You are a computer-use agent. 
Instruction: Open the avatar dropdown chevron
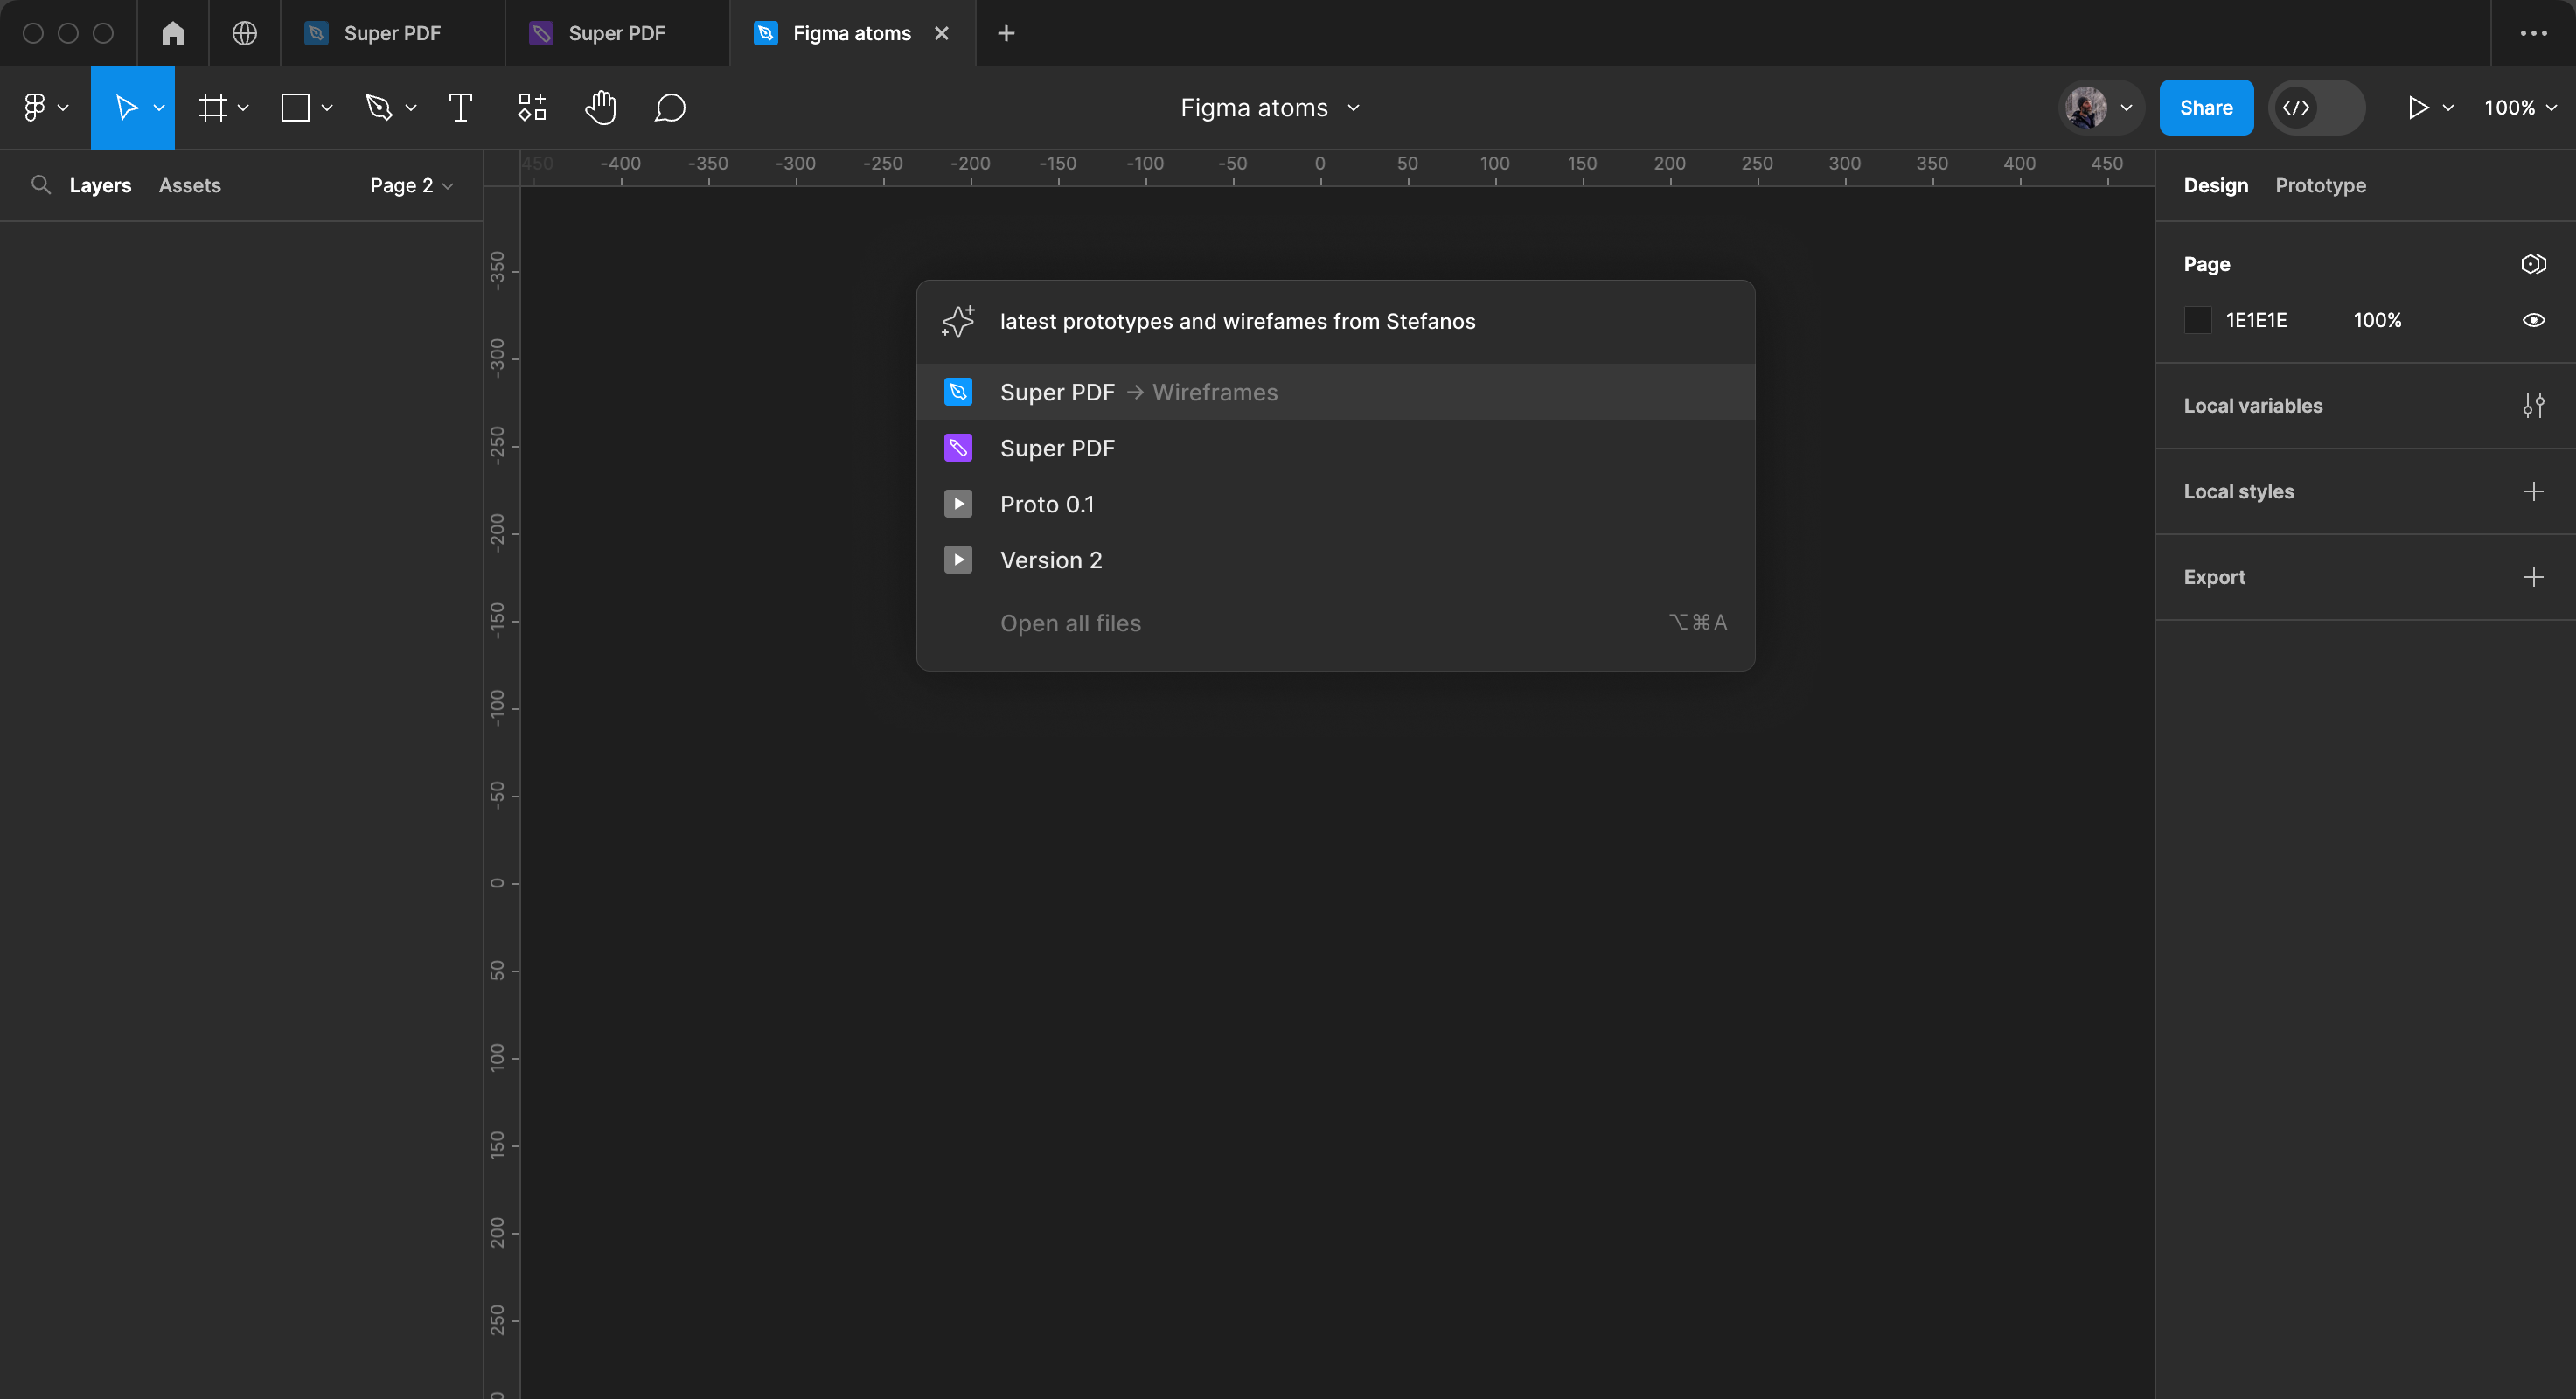click(2126, 108)
